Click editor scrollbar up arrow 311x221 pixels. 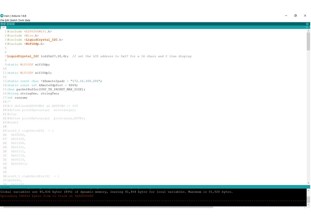[308, 31]
